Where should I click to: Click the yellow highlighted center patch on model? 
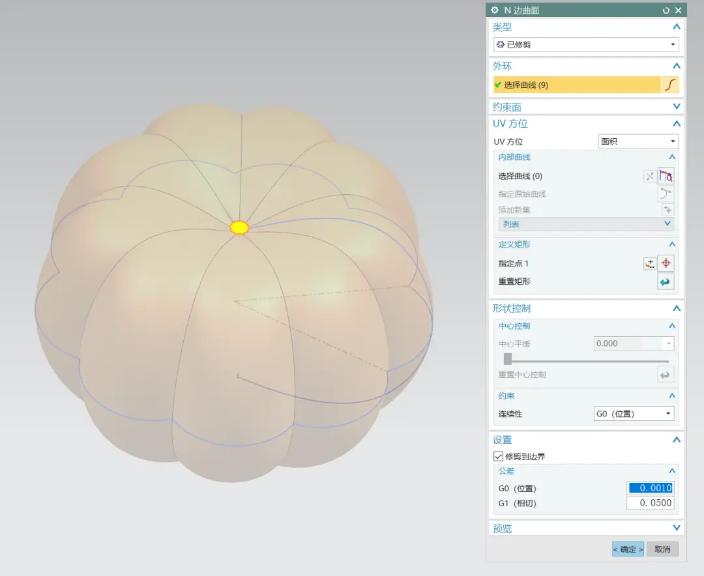click(239, 227)
